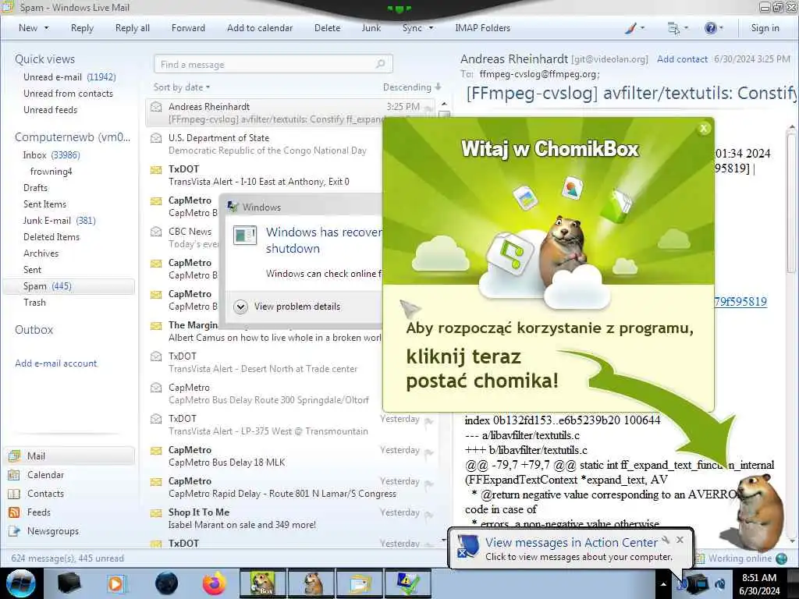Screen dimensions: 799x599
Task: Click the globe icon beside Working online
Action: 782,558
